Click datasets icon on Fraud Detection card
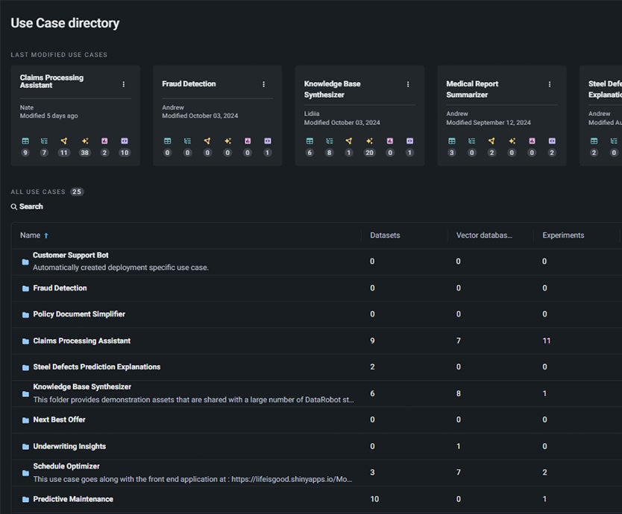 (167, 141)
